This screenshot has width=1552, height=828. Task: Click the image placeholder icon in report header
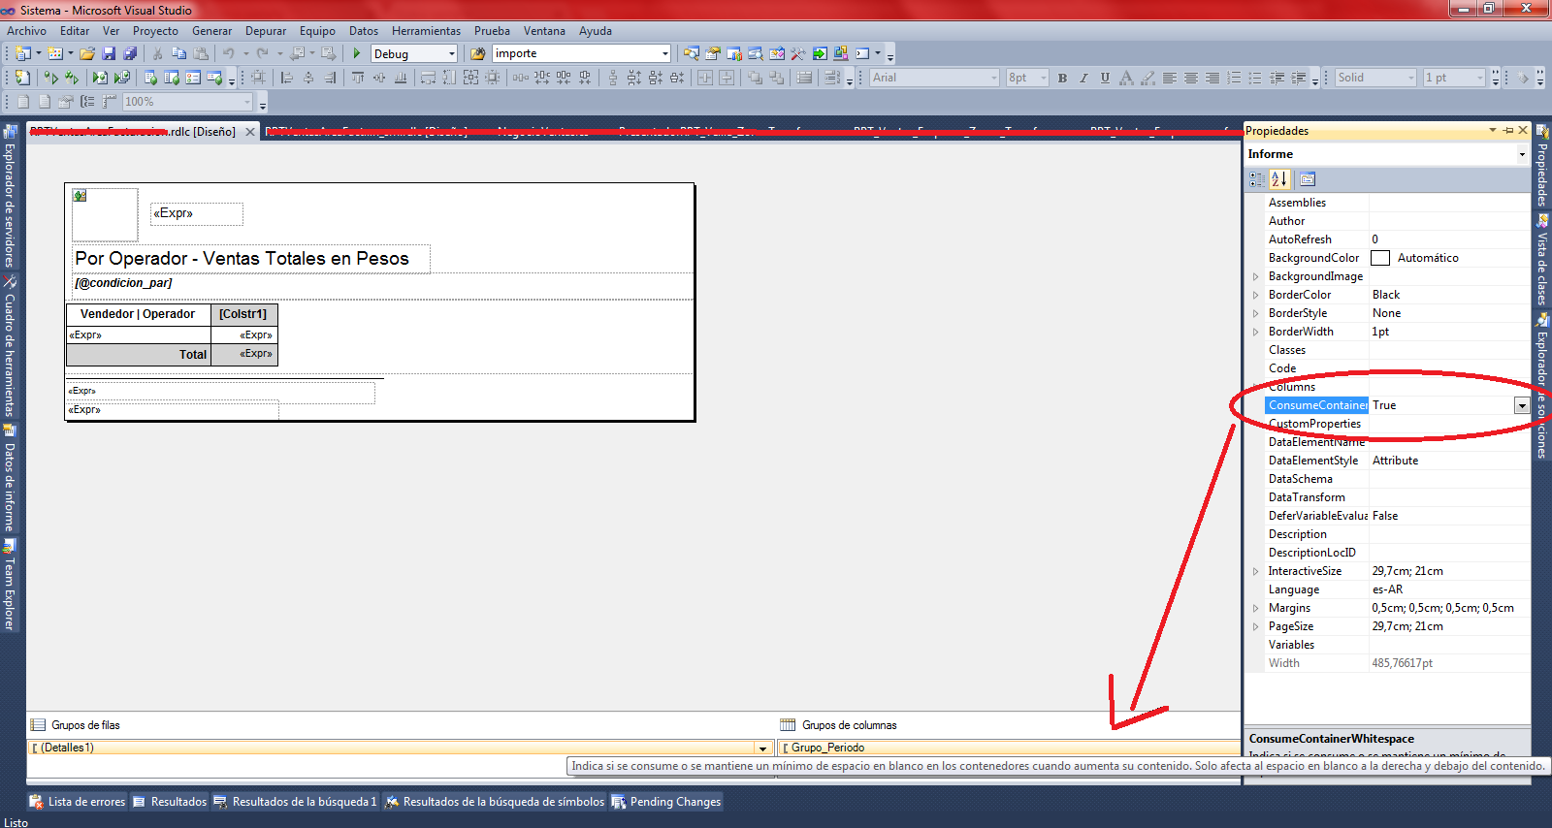(80, 196)
